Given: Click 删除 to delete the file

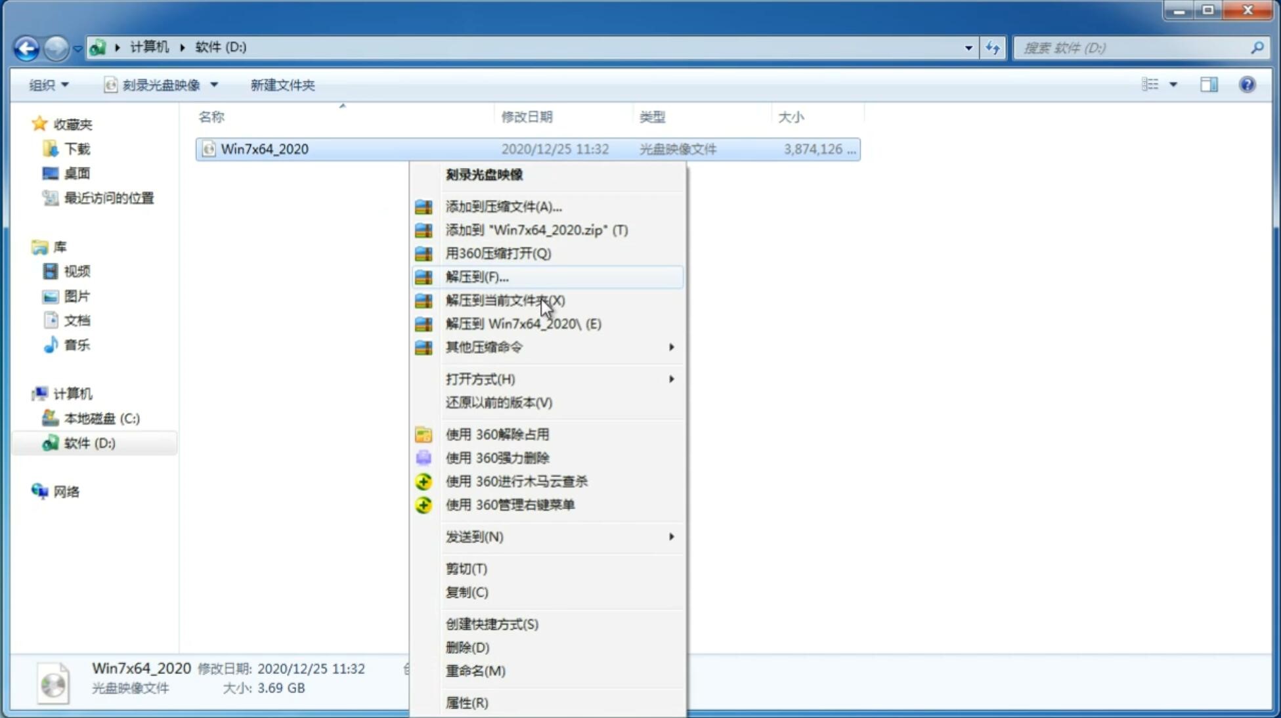Looking at the screenshot, I should 467,646.
